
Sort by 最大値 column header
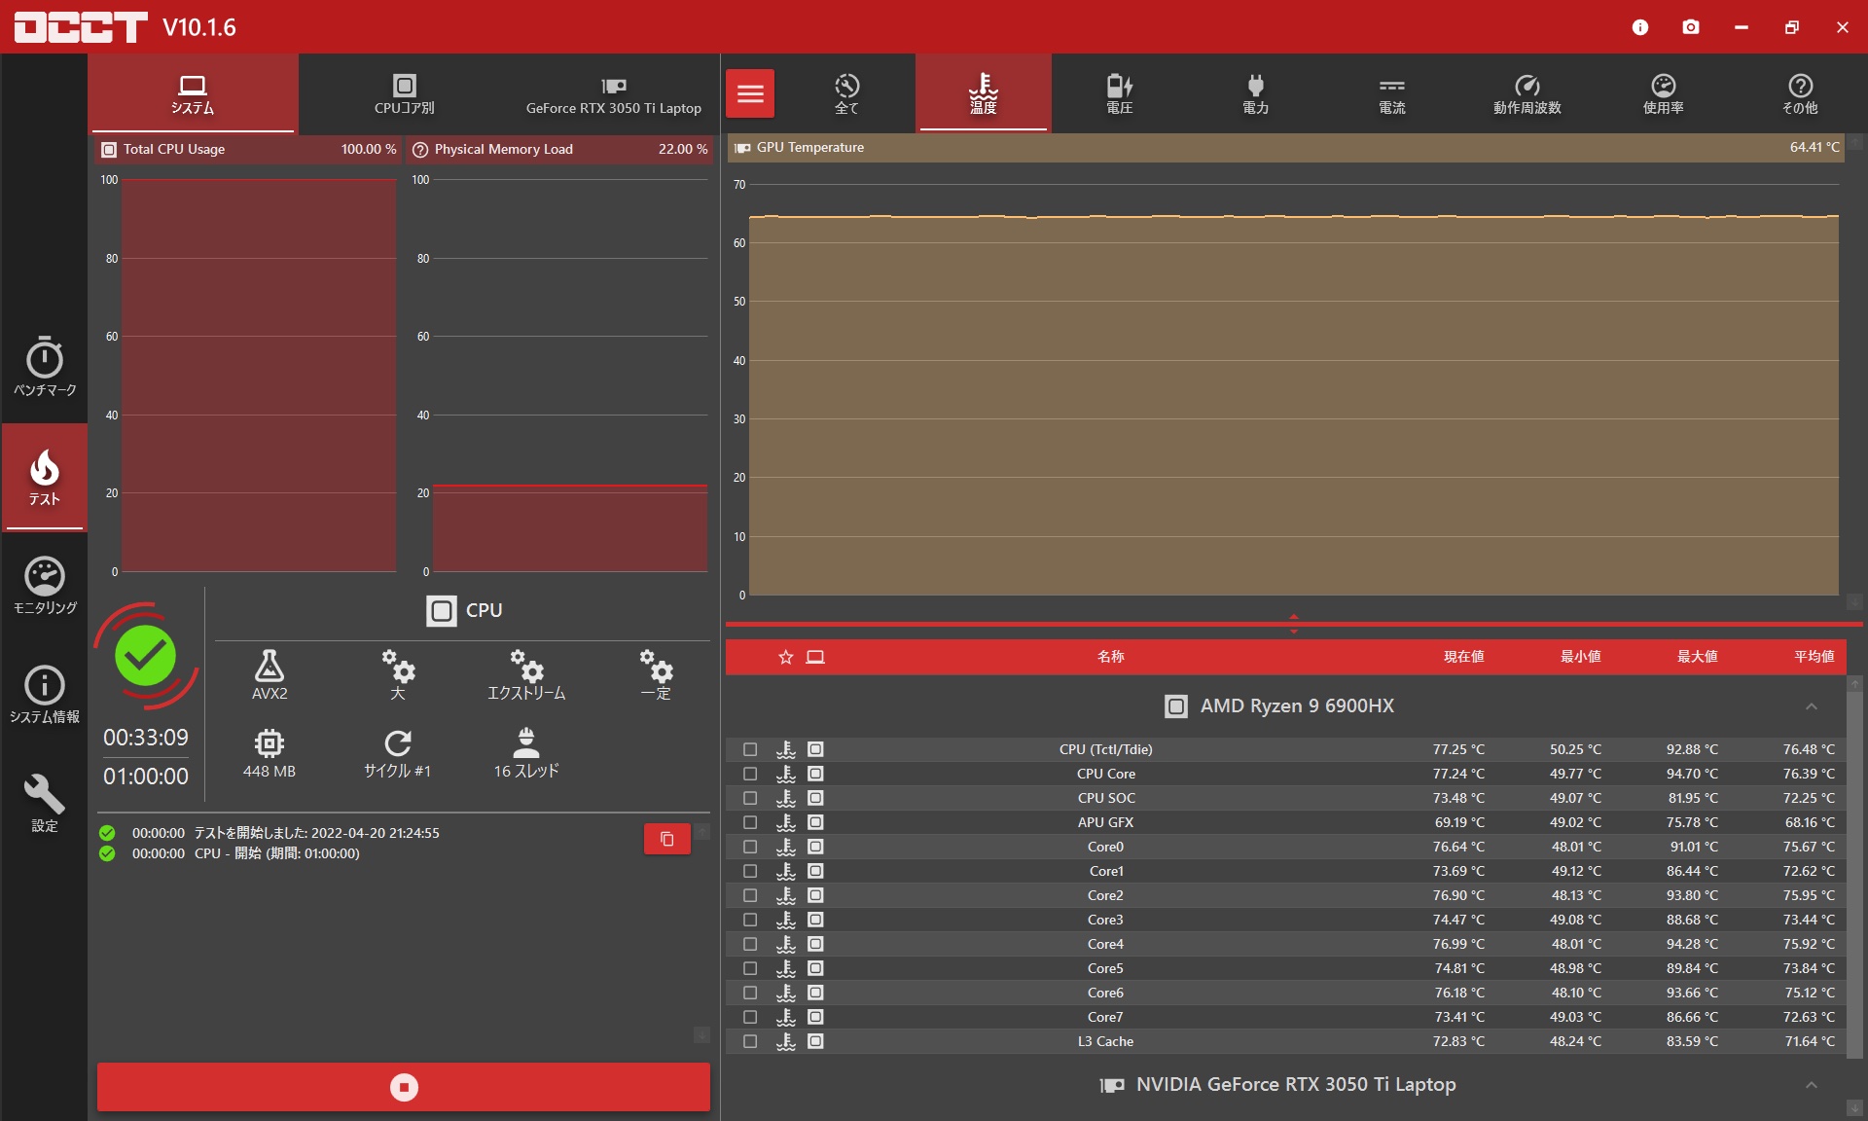click(1697, 657)
